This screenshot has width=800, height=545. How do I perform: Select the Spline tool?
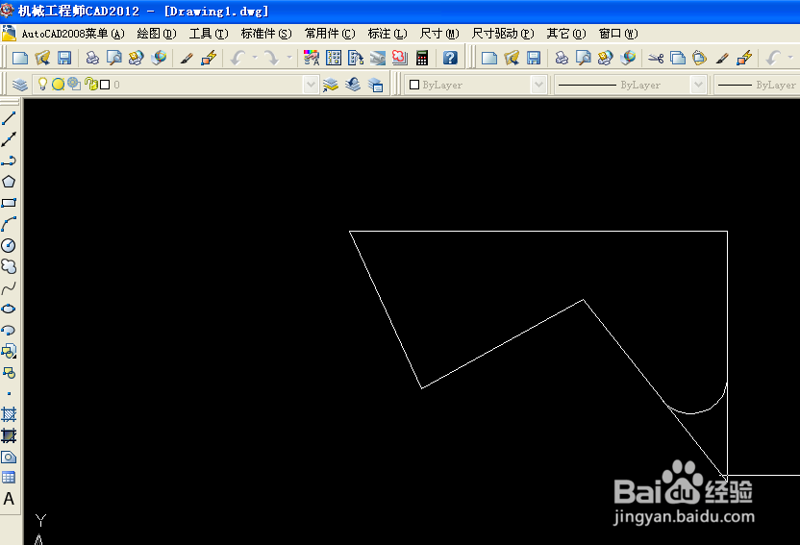(x=9, y=288)
